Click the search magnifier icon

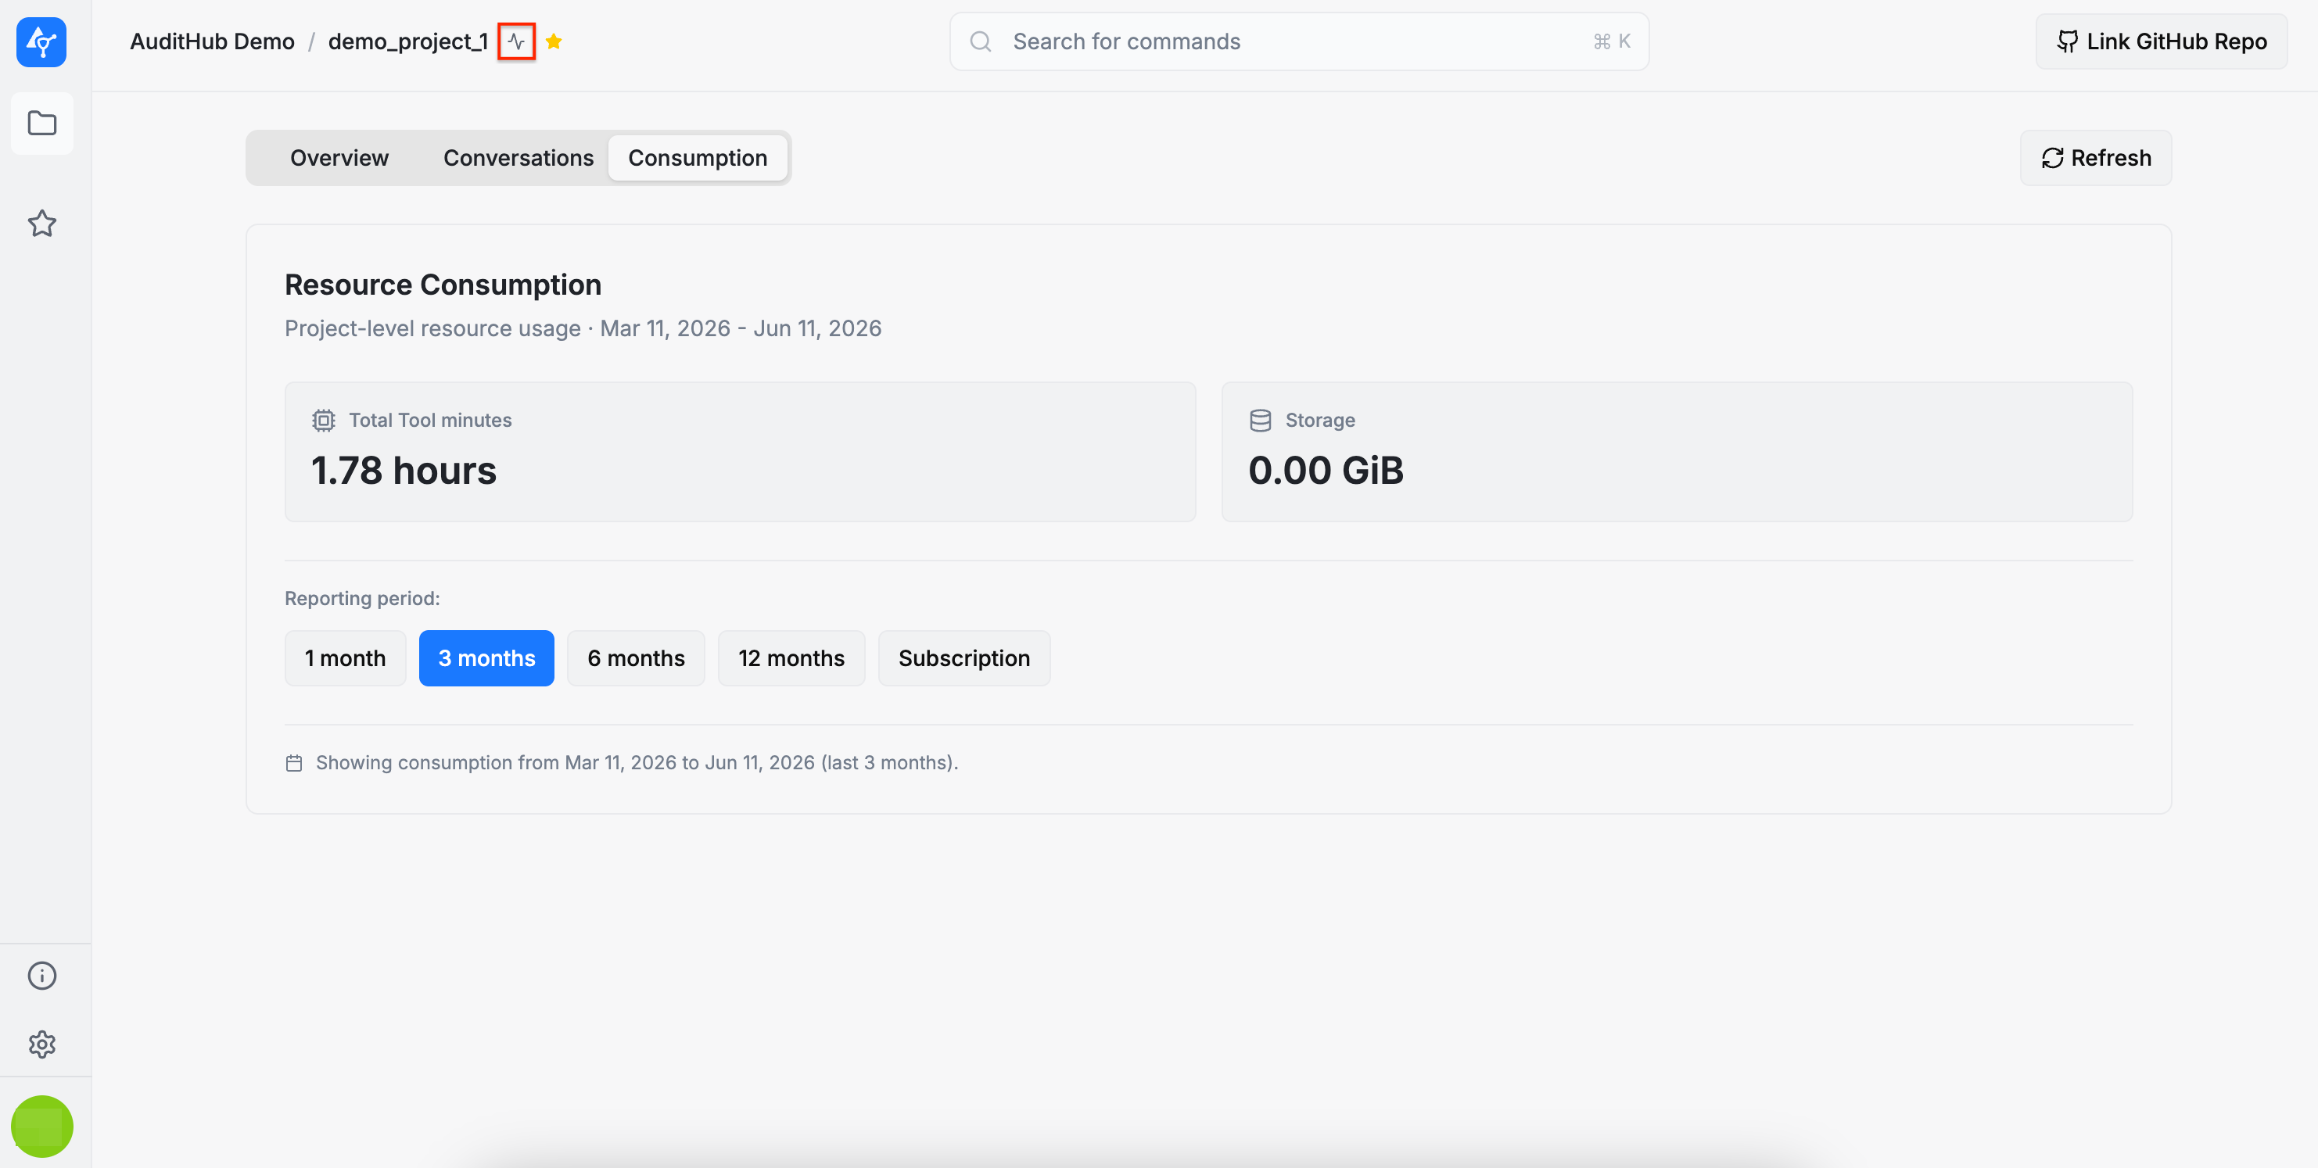coord(981,41)
